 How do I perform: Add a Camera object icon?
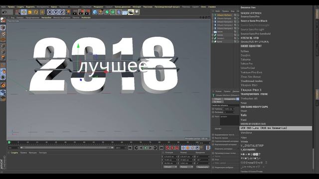click(131, 12)
